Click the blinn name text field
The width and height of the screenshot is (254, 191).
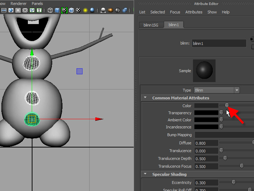[x=219, y=44]
